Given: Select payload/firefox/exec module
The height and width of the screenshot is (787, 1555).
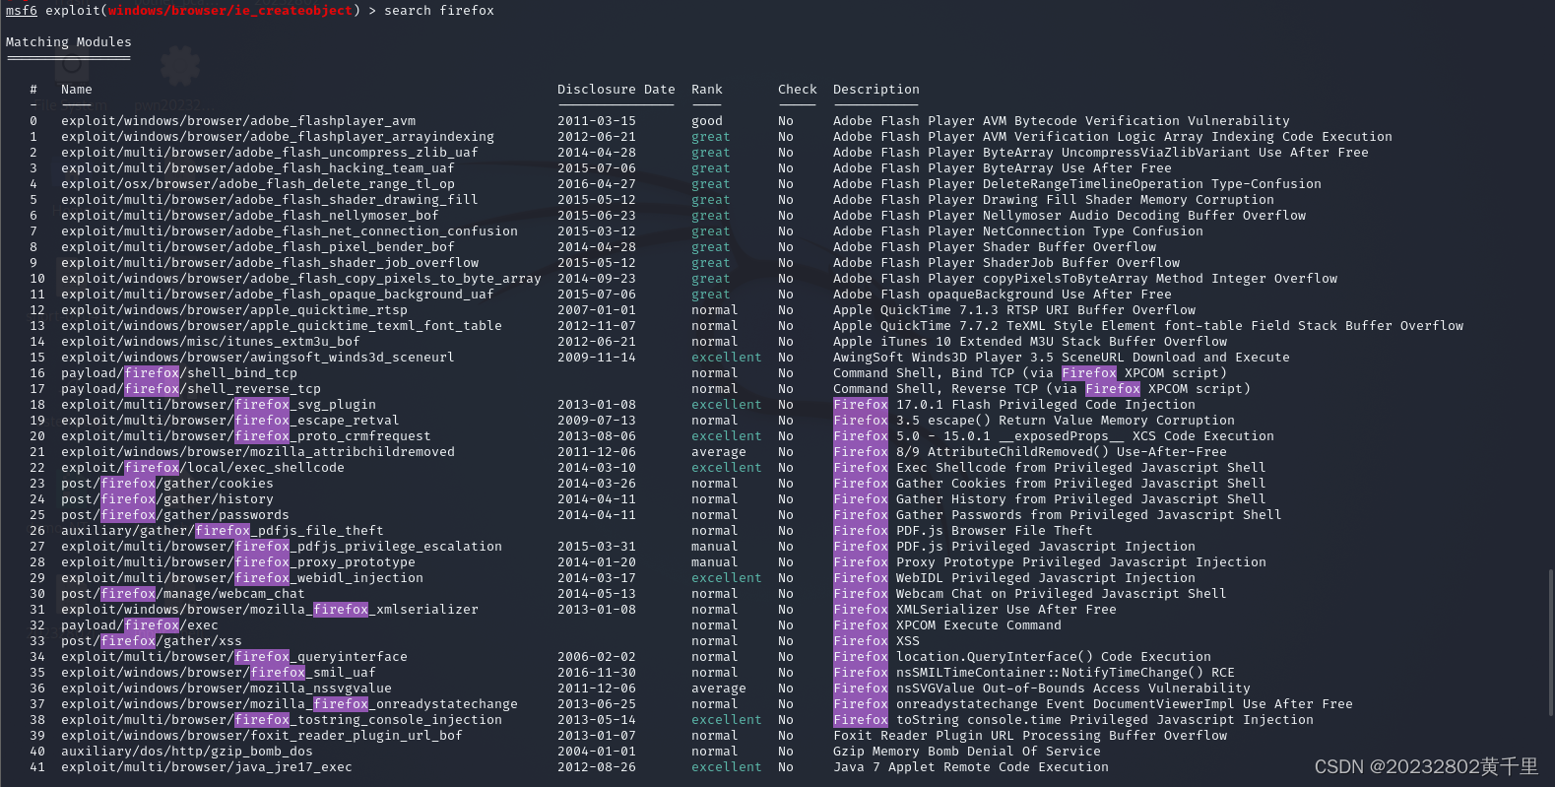Looking at the screenshot, I should click(x=140, y=625).
